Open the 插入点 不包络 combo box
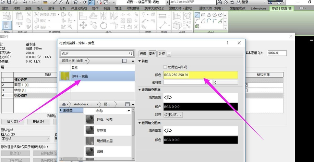The image size is (314, 162). (25, 139)
